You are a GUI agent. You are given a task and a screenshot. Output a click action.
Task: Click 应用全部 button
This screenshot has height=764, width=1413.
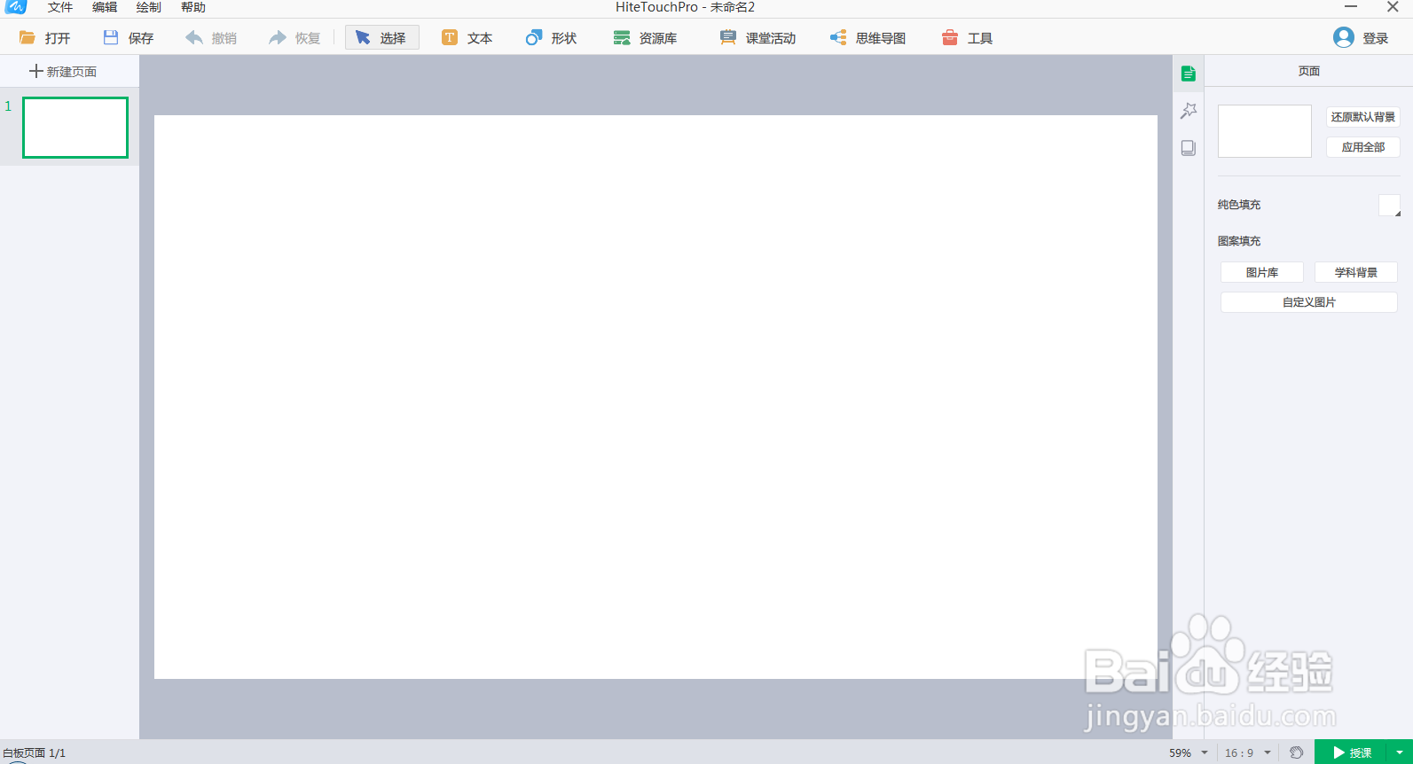pyautogui.click(x=1363, y=147)
